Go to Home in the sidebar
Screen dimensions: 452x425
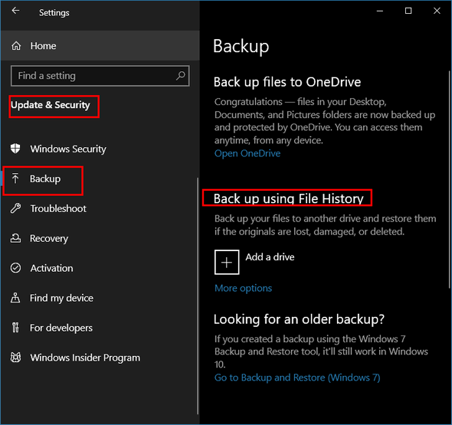coord(100,46)
